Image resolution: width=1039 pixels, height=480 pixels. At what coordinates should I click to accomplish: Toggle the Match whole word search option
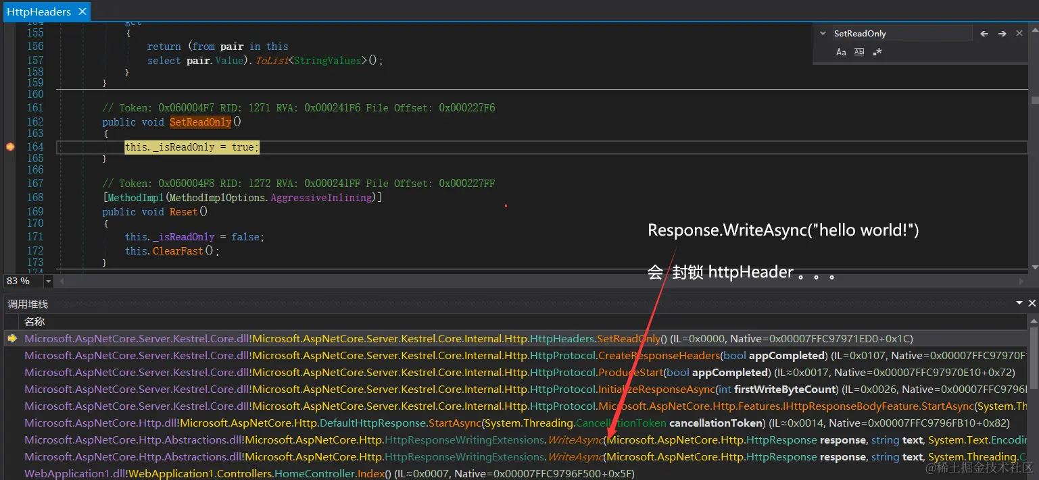[859, 52]
